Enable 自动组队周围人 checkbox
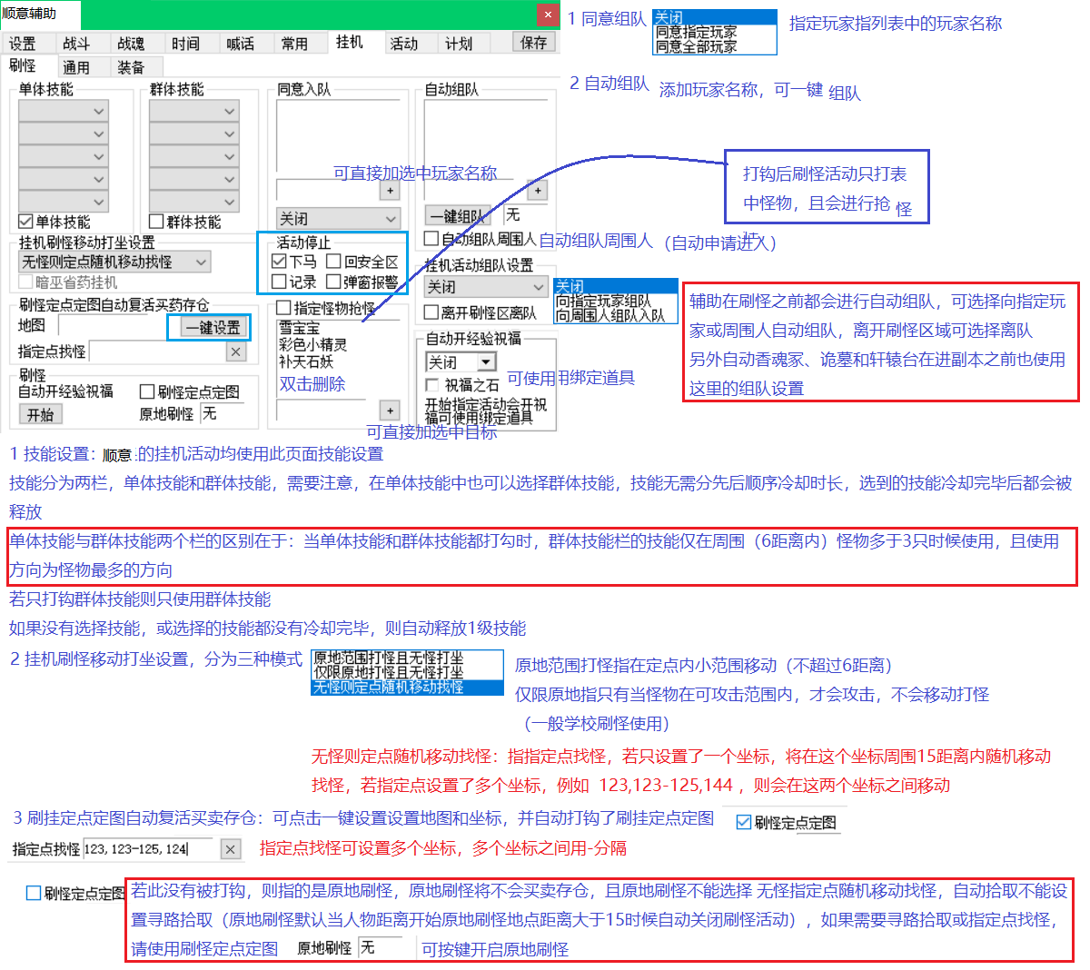1090x970 pixels. point(431,239)
